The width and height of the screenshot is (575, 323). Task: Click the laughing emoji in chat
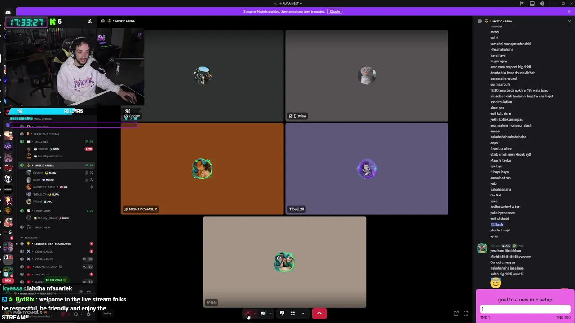click(x=495, y=283)
